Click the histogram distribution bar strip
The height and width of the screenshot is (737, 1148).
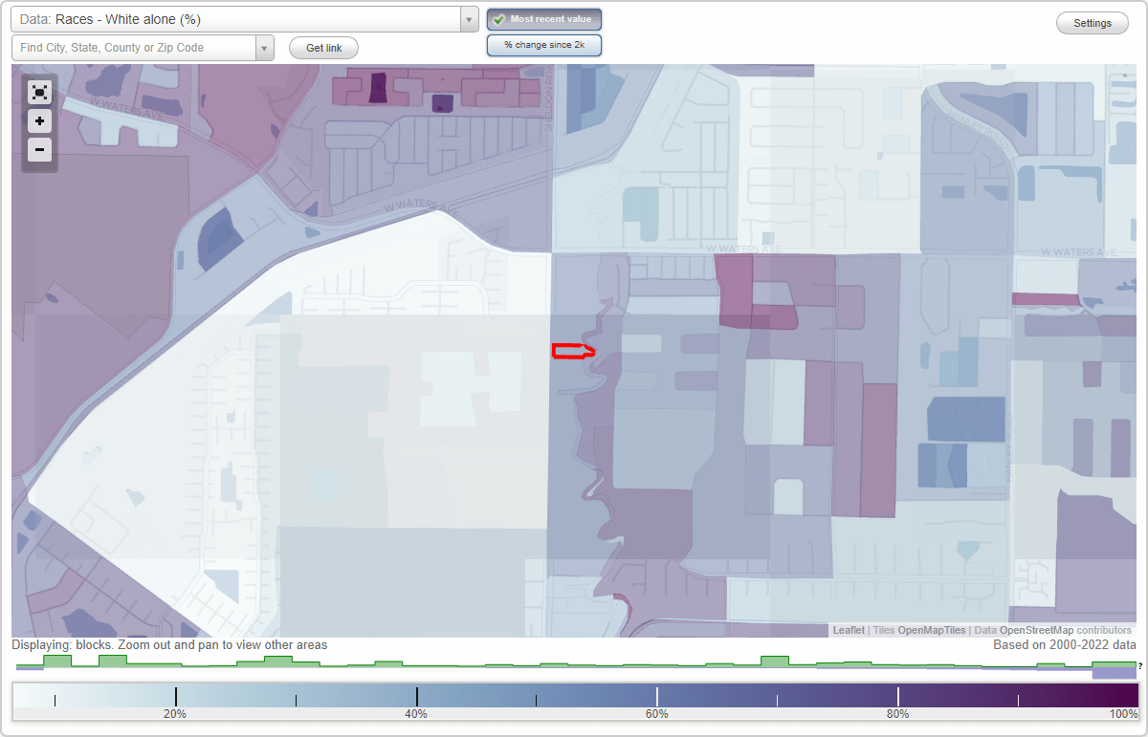(x=575, y=666)
